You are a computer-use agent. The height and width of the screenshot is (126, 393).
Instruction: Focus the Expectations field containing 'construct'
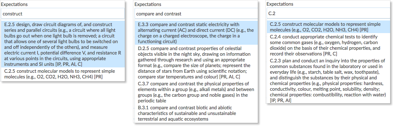(x=63, y=14)
